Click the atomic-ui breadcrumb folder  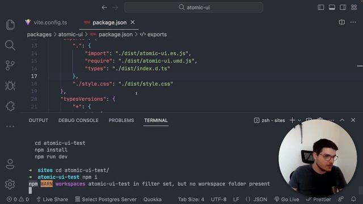[70, 35]
